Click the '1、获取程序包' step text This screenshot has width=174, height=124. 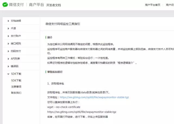[x=55, y=84]
